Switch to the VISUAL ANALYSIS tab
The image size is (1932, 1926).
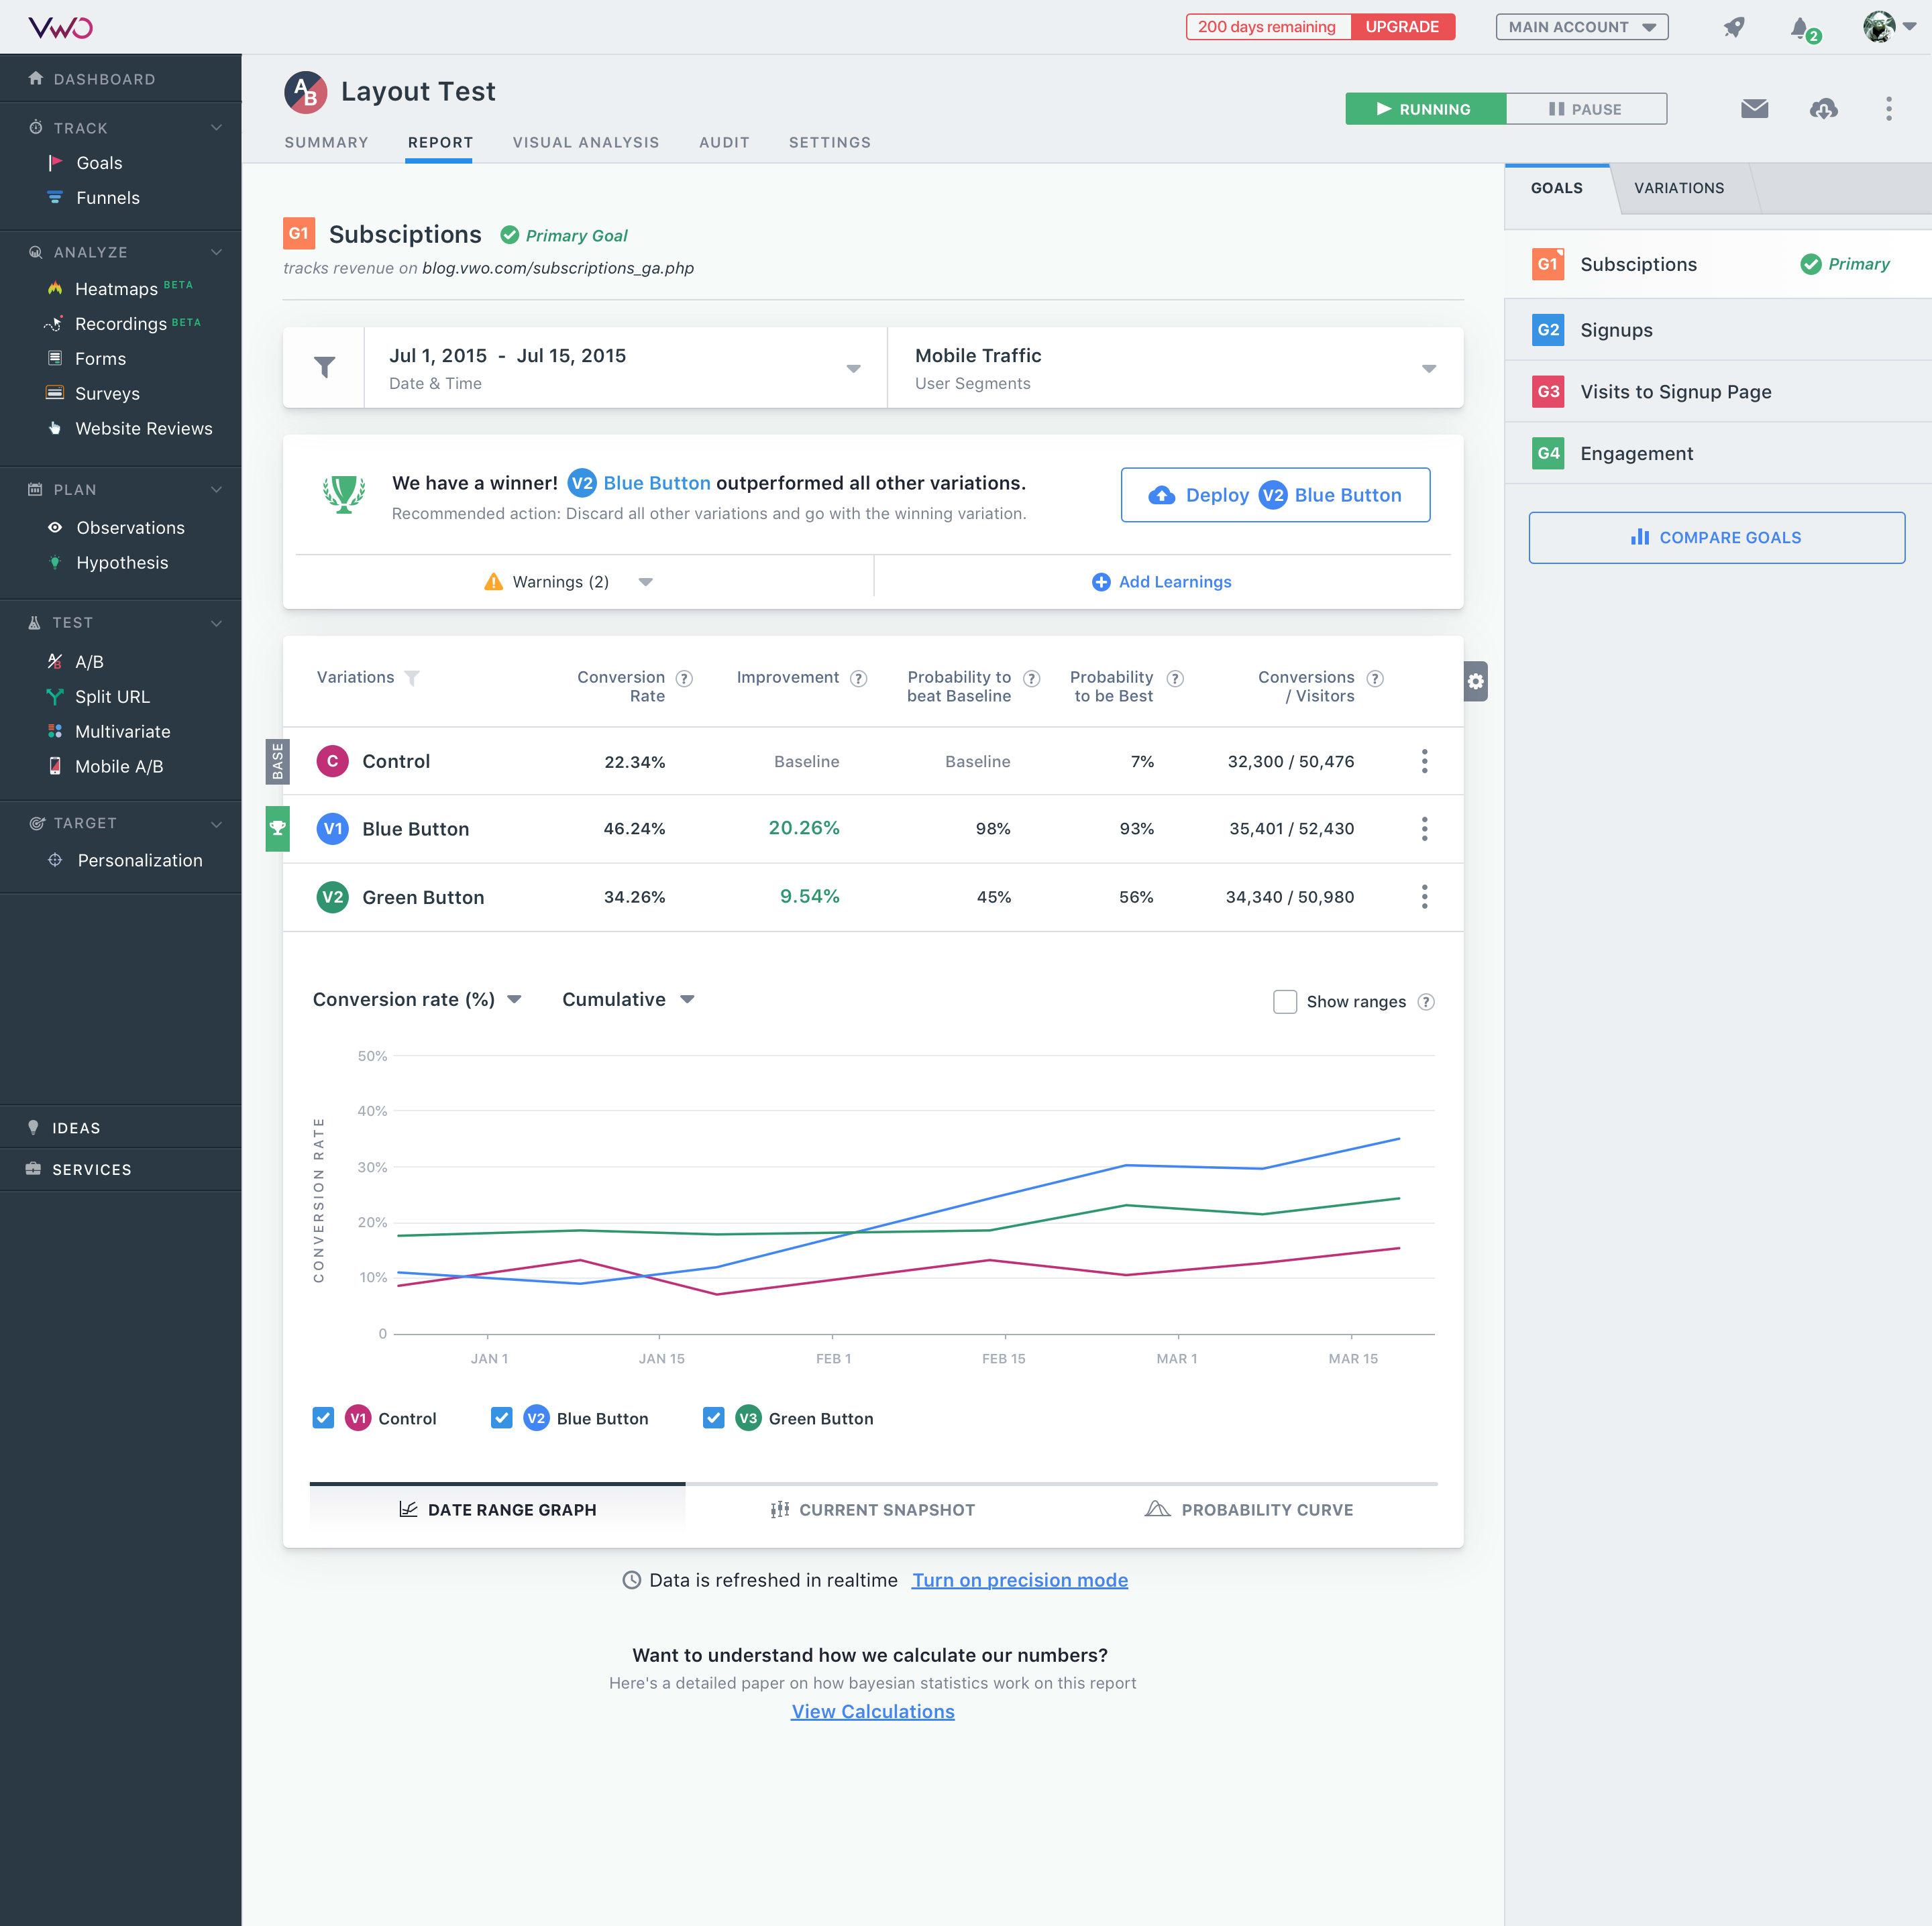pos(586,143)
